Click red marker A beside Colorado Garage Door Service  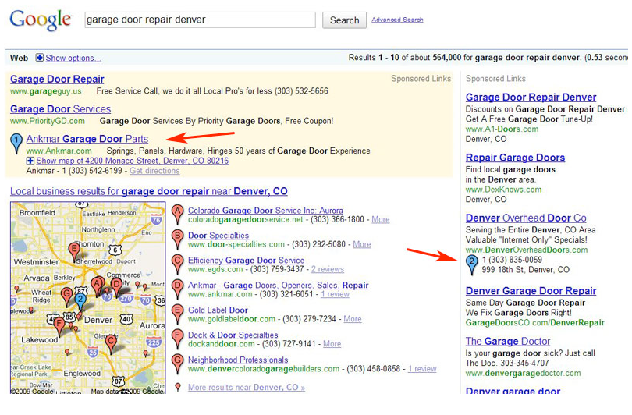point(177,215)
